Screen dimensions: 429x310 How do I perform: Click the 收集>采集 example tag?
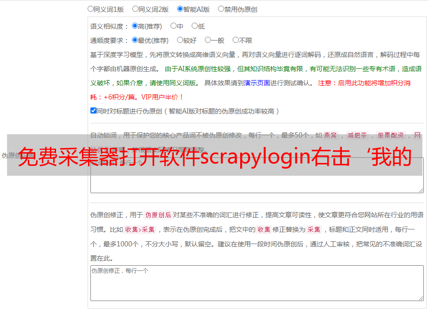[140, 229]
